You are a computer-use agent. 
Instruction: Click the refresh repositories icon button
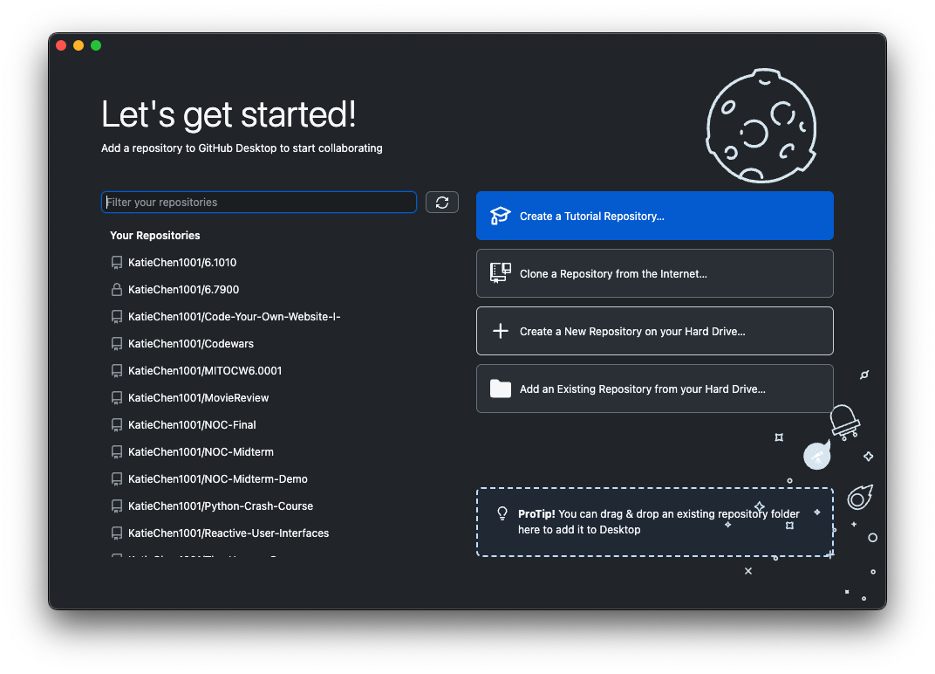(x=442, y=203)
